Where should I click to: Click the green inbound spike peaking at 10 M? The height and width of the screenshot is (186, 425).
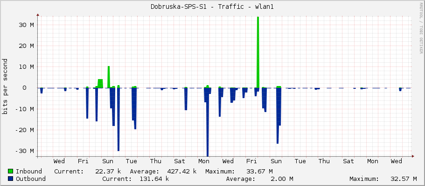click(109, 77)
